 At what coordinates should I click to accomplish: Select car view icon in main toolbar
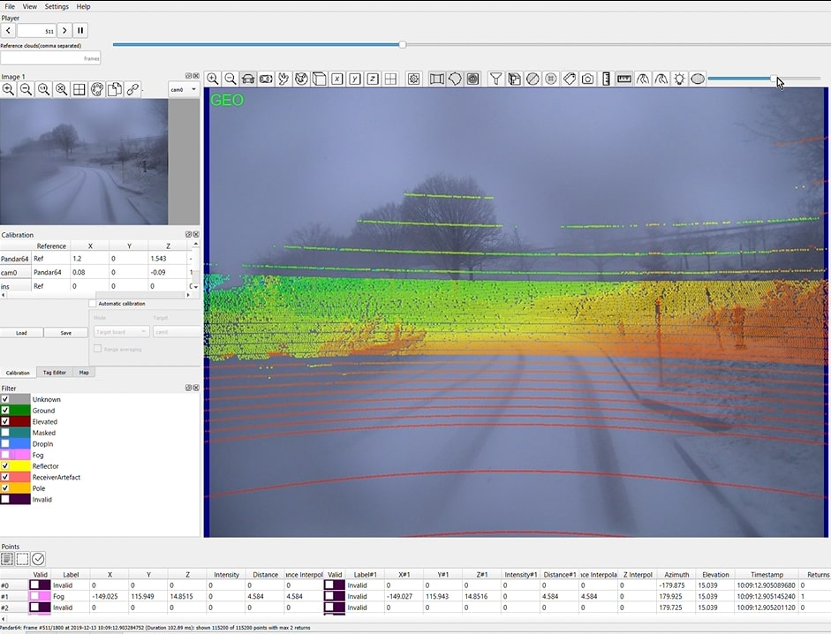point(248,79)
